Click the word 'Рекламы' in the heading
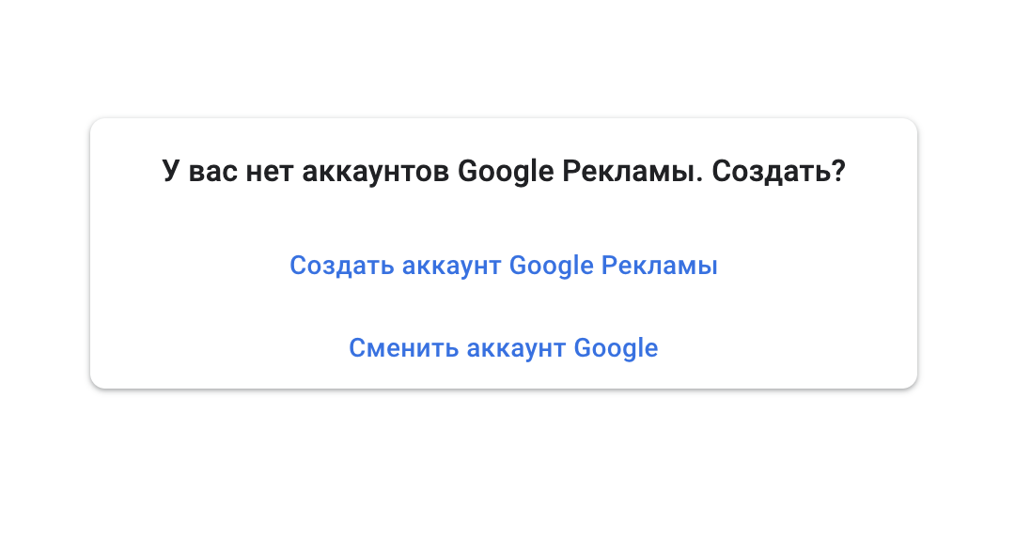1015x550 pixels. click(x=632, y=171)
